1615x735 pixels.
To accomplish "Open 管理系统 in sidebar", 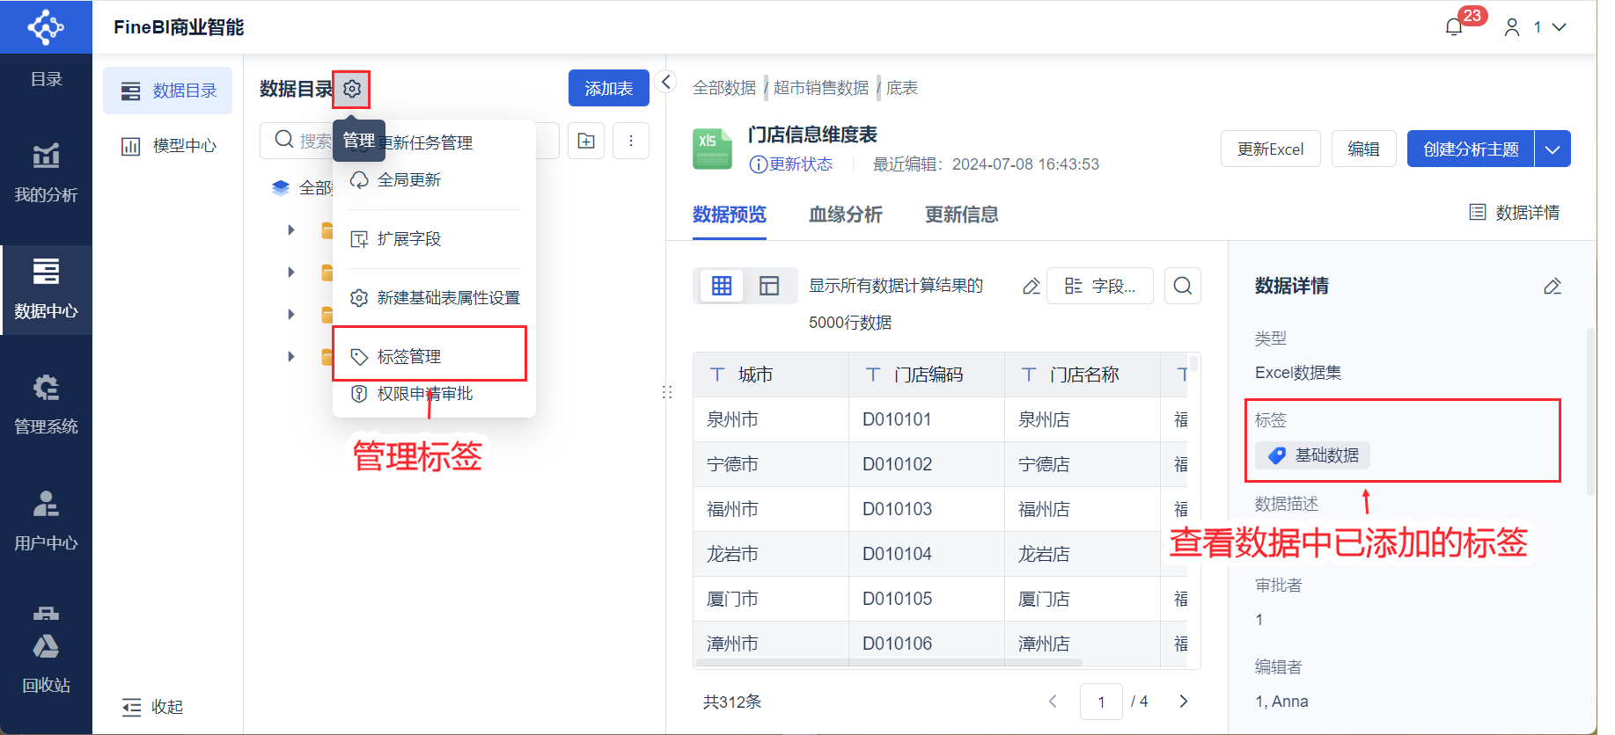I will (46, 404).
